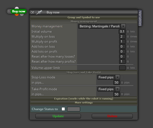
Task: Toggle checkbox next to Add lots on profit
Action: pos(128,52)
